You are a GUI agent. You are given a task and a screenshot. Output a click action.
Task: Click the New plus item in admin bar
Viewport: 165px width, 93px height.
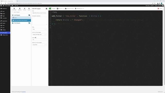pyautogui.click(x=16, y=6)
